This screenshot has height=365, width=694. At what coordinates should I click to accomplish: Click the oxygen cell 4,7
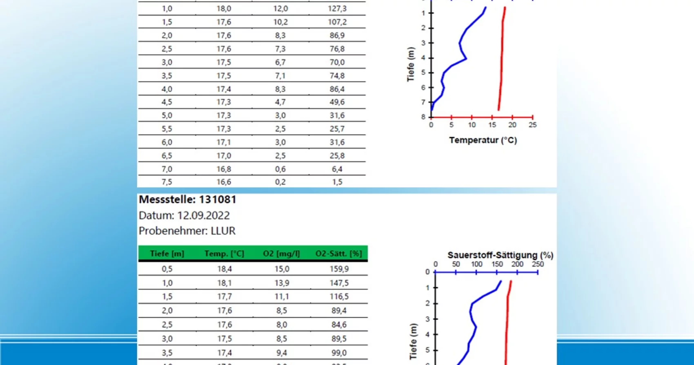[x=280, y=102]
